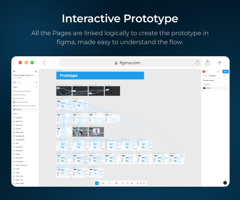Viewport: 240px width, 200px height.
Task: Click the orange user avatar
Action: (x=204, y=71)
